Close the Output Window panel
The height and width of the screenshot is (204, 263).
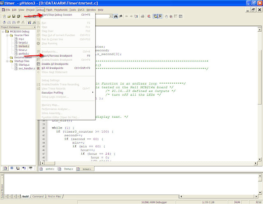pos(2,175)
